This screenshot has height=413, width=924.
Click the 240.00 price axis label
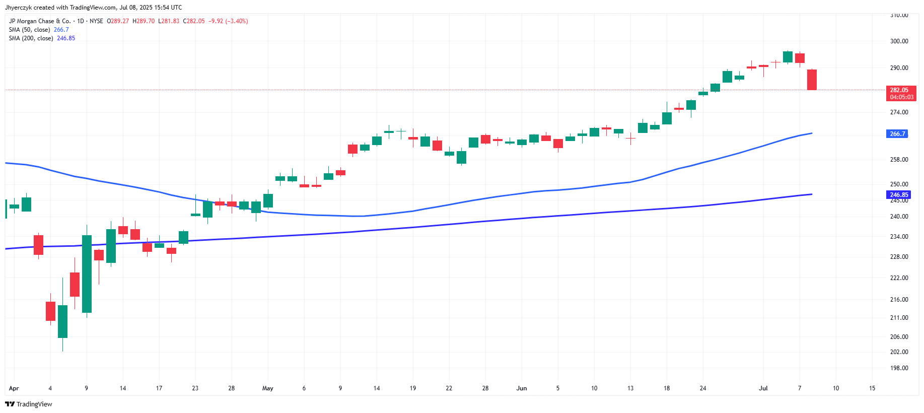point(899,217)
